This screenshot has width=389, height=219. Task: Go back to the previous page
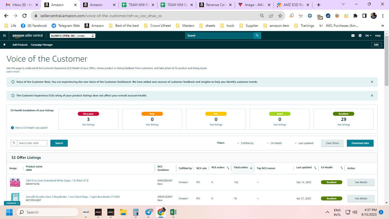6,16
